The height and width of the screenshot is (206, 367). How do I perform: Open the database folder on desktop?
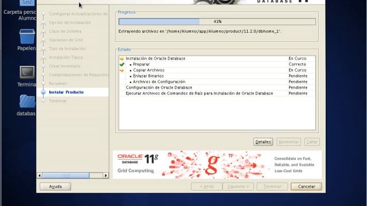tap(27, 101)
